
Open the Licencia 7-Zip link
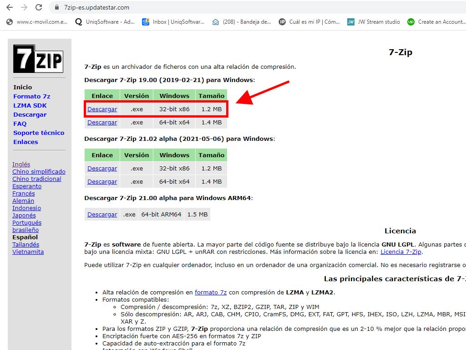coord(401,252)
